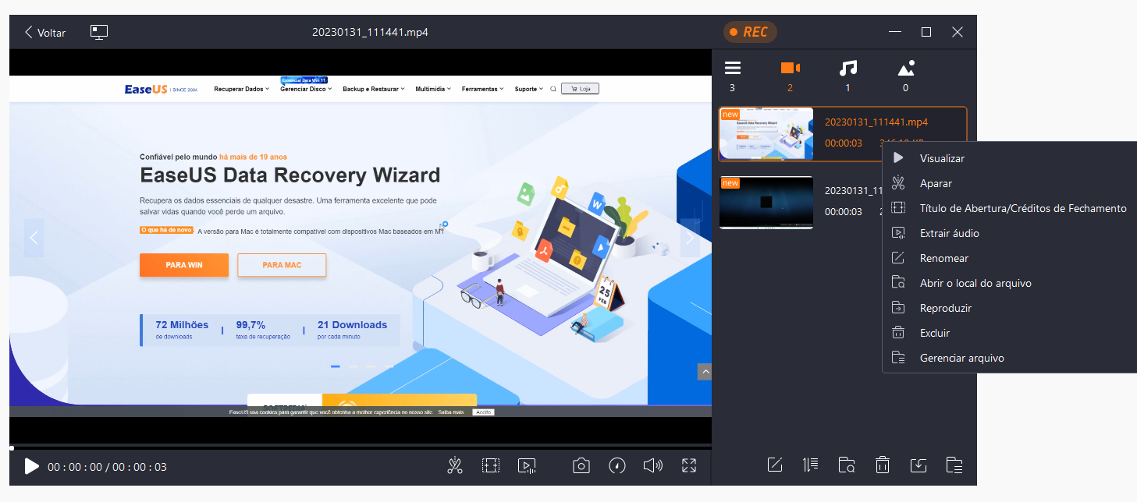Image resolution: width=1137 pixels, height=502 pixels.
Task: Choose Reproduzir from the context menu
Action: tap(945, 308)
